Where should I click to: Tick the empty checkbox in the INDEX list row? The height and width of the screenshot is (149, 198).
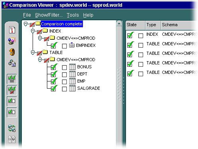[x=141, y=36]
